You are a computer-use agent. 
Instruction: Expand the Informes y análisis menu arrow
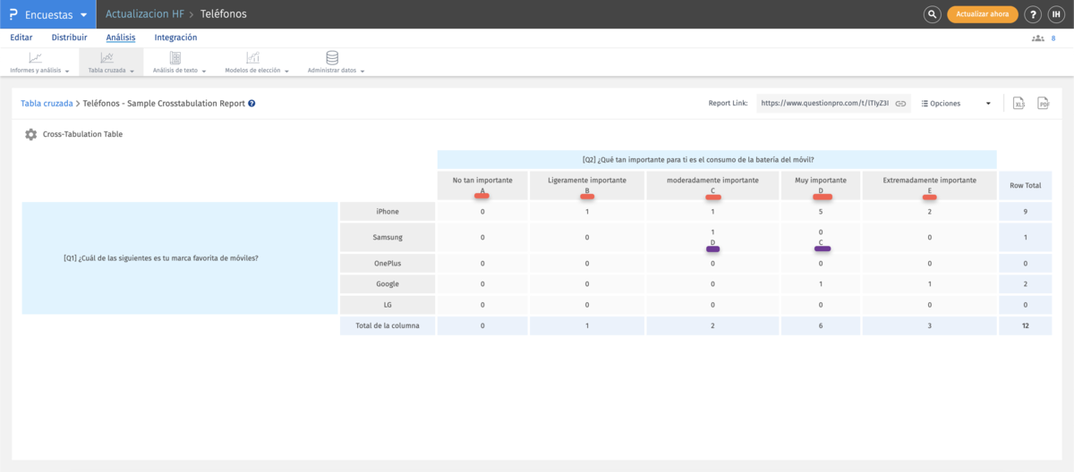[67, 71]
